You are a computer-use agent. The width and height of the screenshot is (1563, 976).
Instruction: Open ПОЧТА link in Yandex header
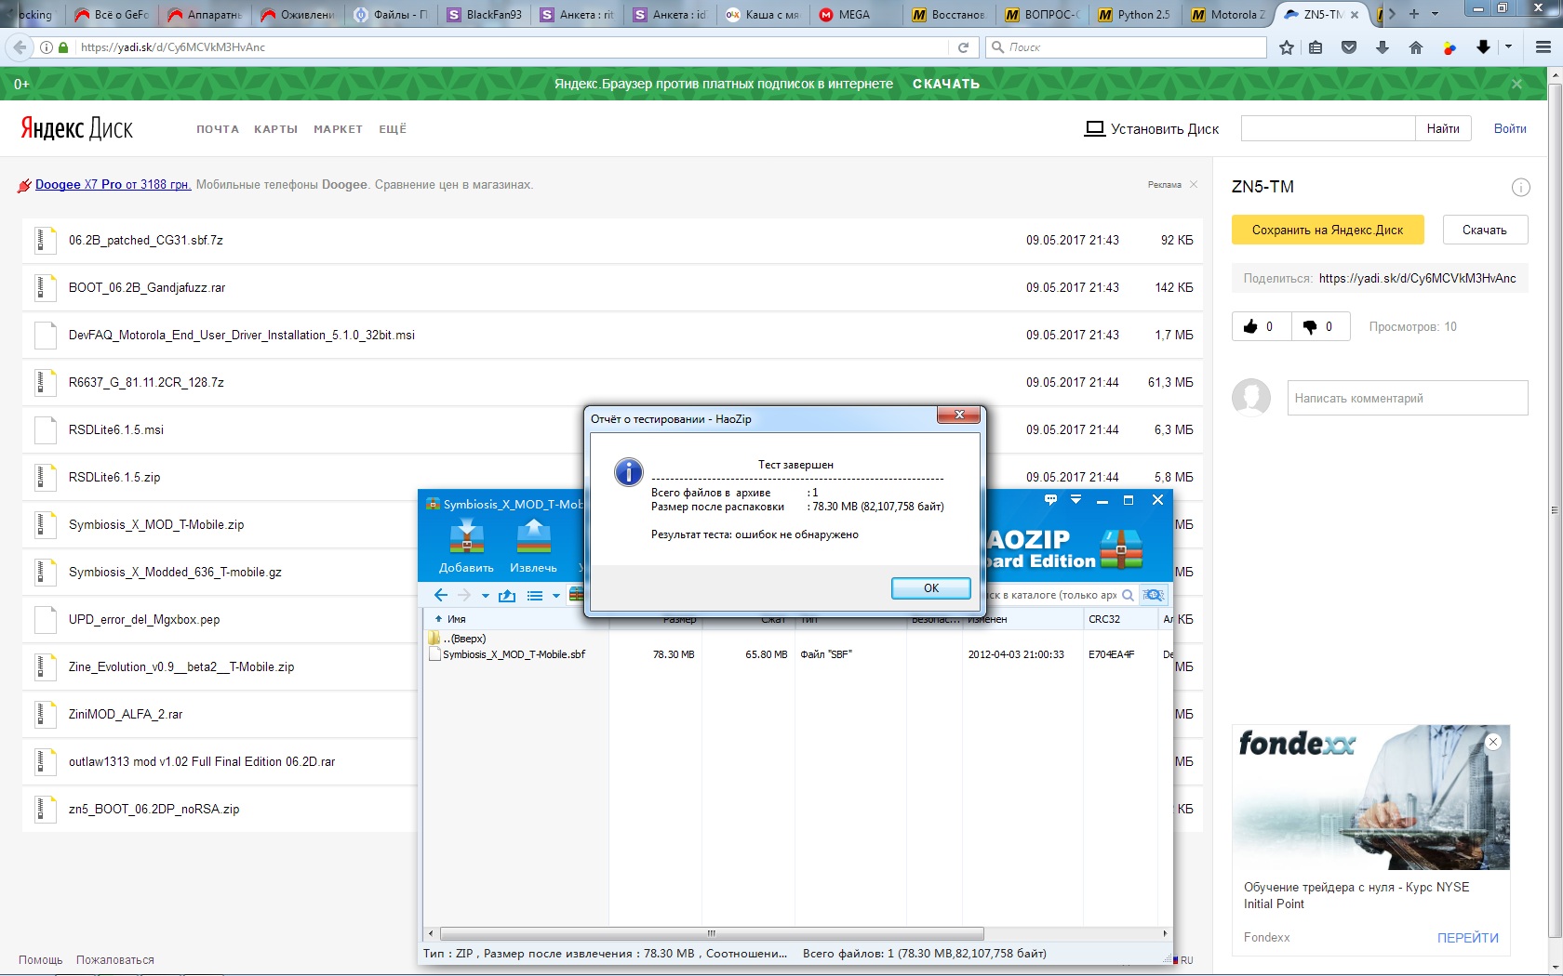pos(218,129)
